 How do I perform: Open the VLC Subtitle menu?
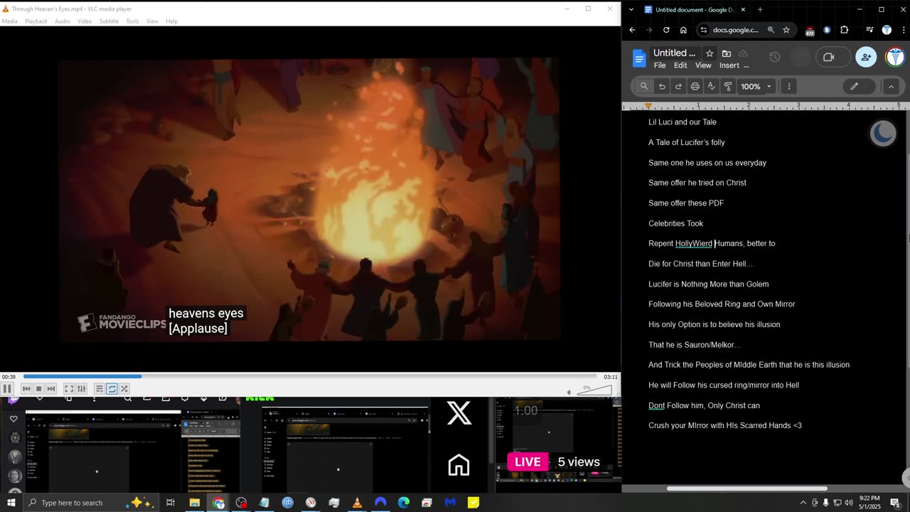(x=109, y=21)
